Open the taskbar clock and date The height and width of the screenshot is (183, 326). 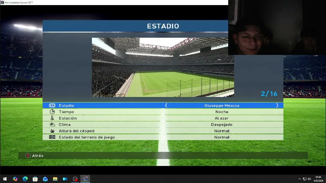click(x=318, y=179)
